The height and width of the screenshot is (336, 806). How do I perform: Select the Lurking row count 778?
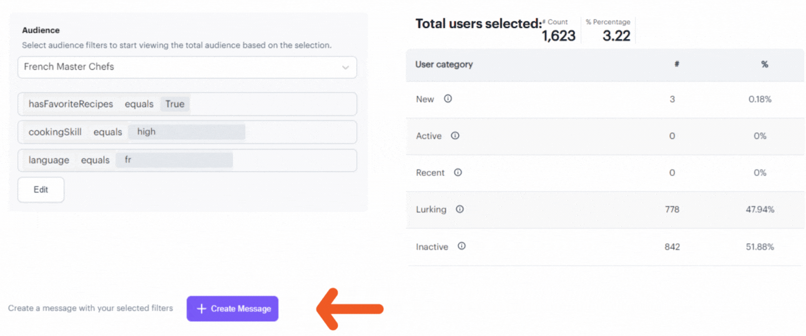pos(672,209)
